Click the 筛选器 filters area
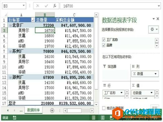 coord(116,75)
